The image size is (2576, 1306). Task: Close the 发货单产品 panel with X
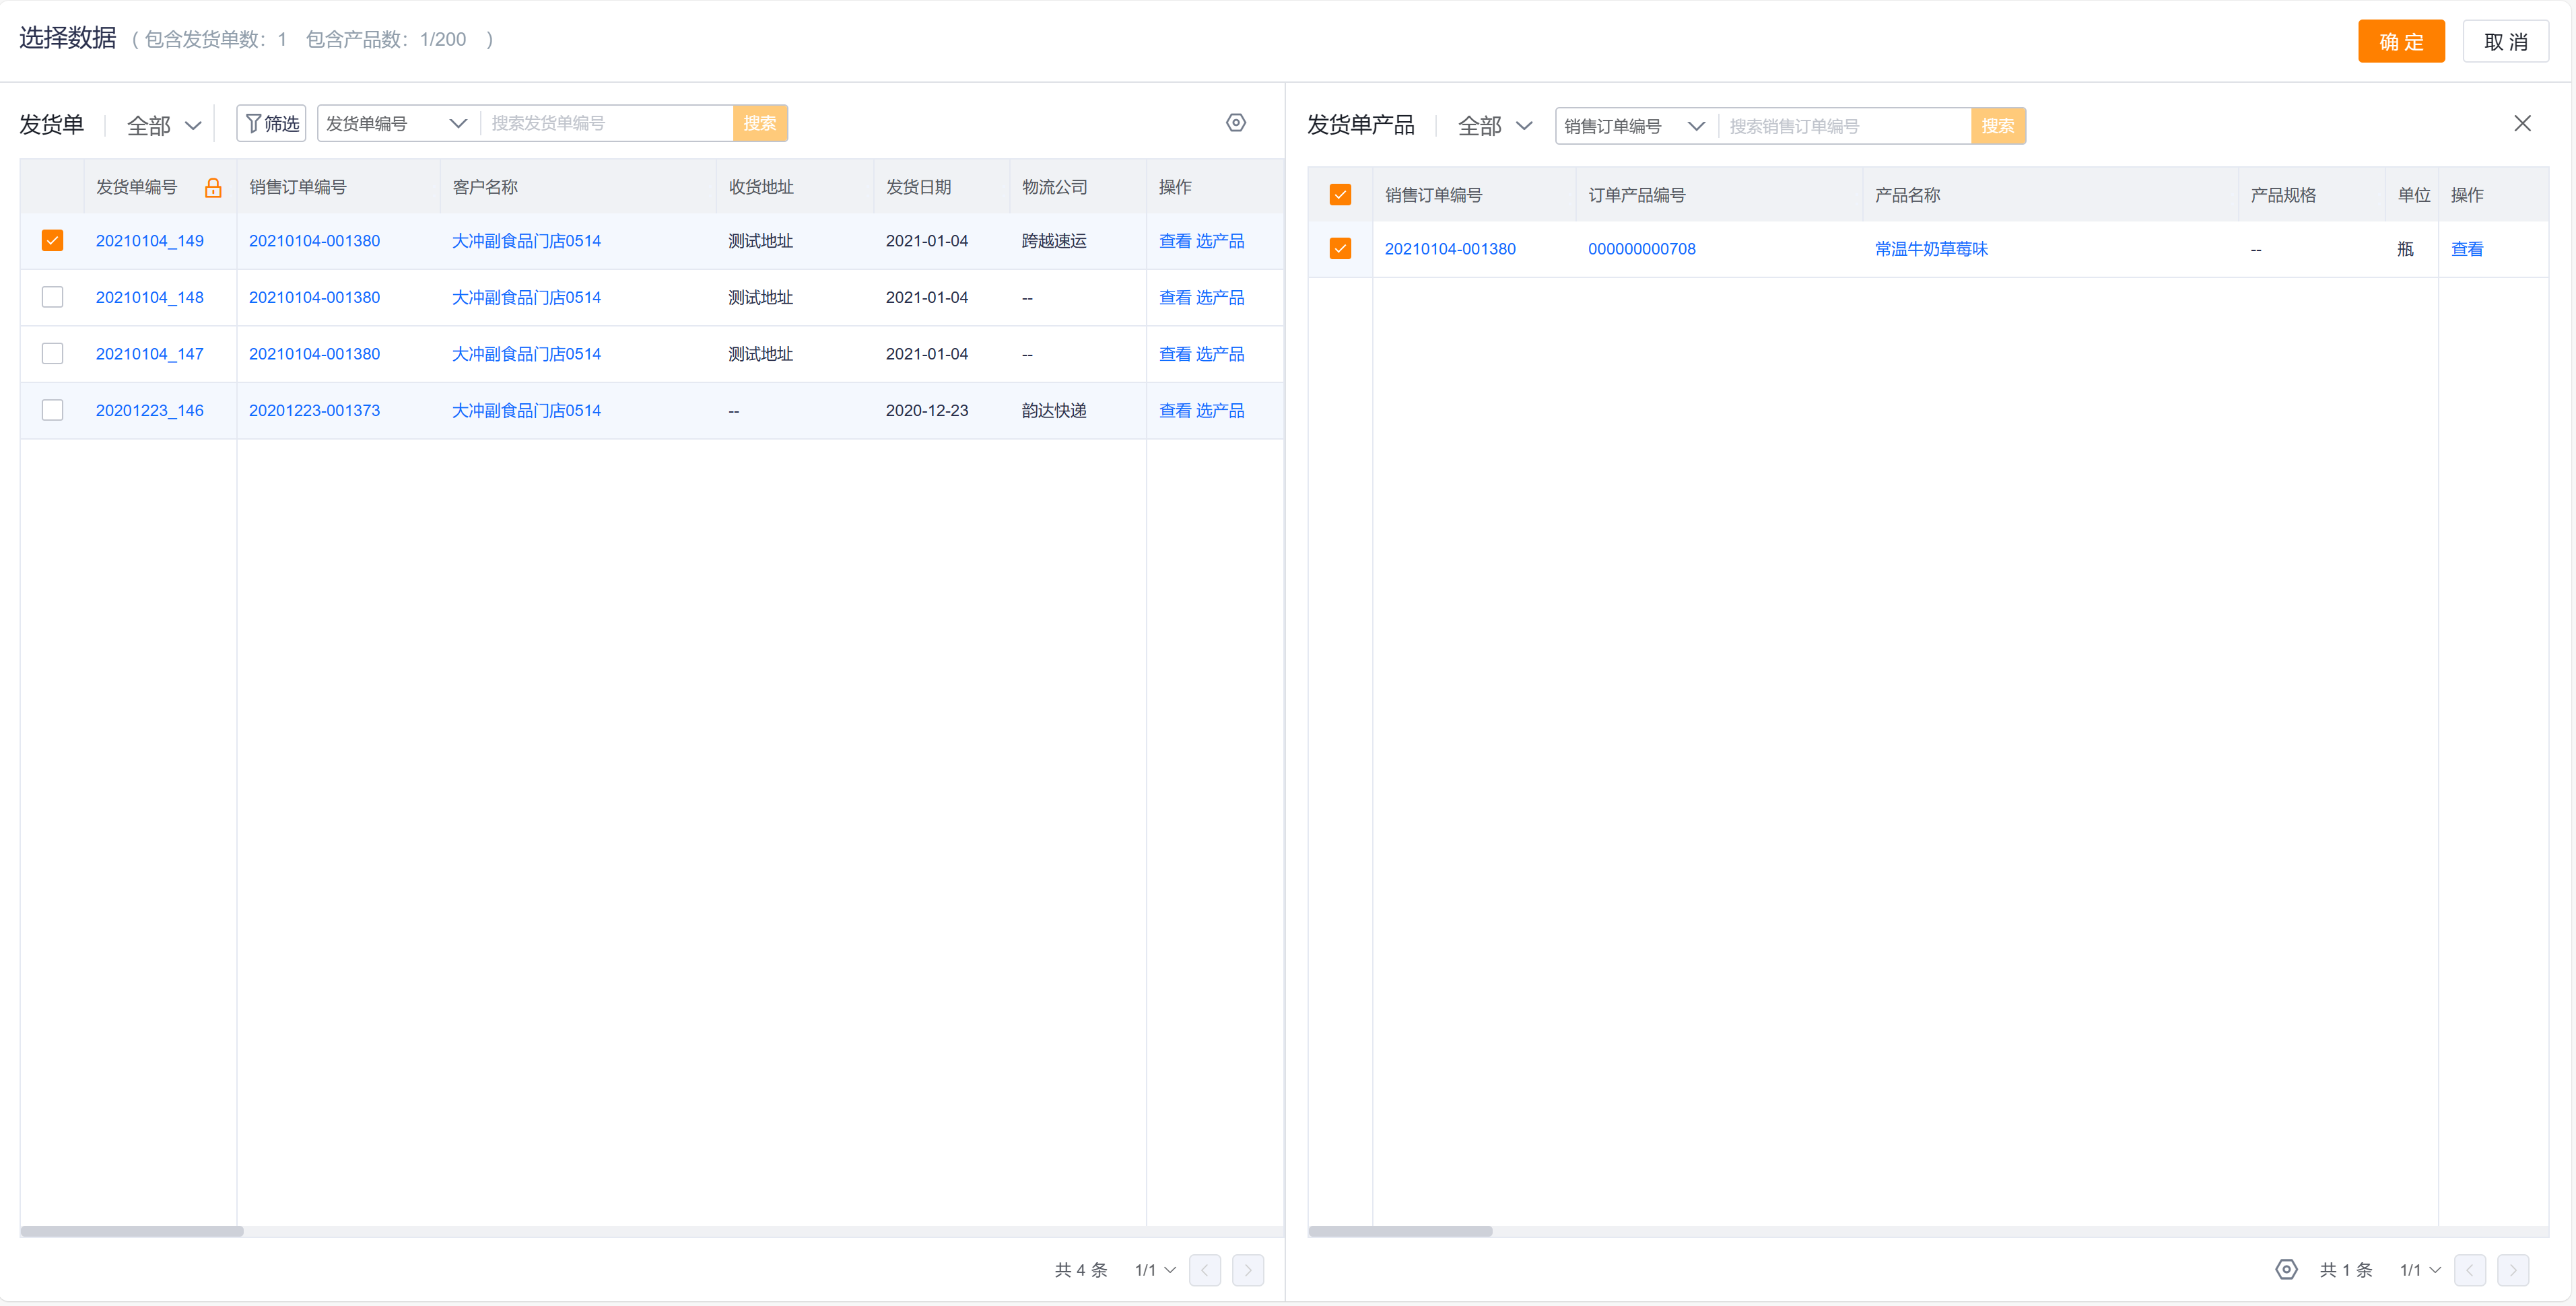coord(2522,123)
